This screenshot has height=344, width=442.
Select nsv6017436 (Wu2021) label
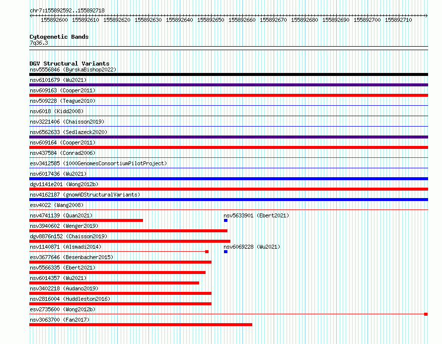pos(58,174)
